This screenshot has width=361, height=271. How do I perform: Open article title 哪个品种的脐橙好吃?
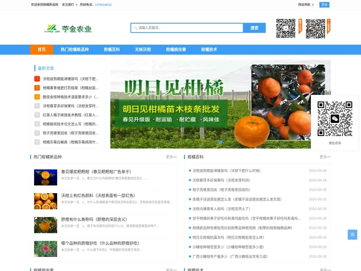[x=100, y=243]
